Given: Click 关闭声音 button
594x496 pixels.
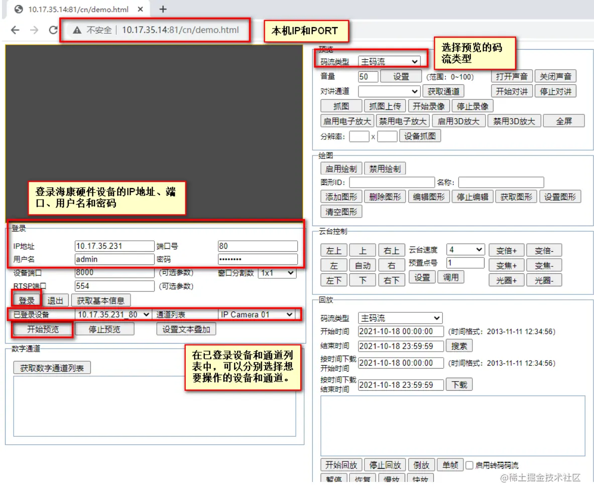Looking at the screenshot, I should [555, 76].
